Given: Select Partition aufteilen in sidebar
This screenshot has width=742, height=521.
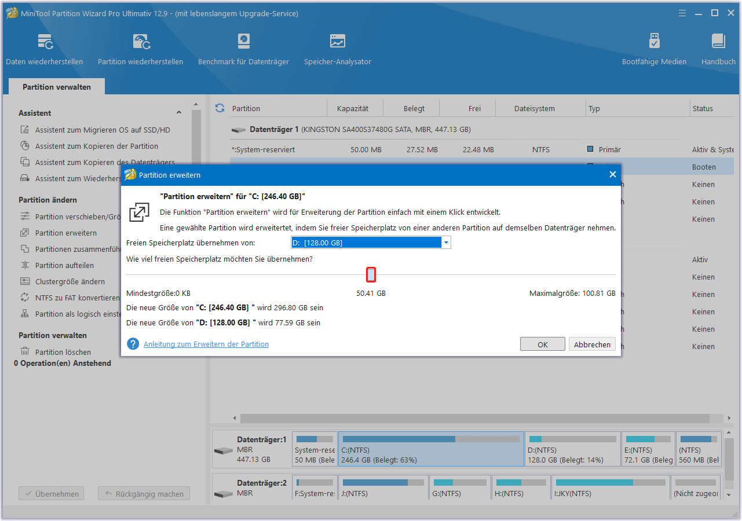Looking at the screenshot, I should (x=64, y=265).
